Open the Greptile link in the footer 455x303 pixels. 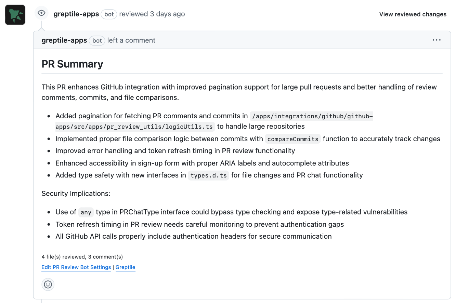tap(126, 267)
